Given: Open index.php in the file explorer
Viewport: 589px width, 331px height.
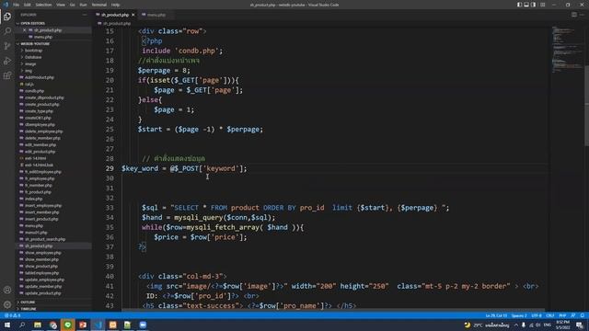Looking at the screenshot, I should click(x=33, y=199).
